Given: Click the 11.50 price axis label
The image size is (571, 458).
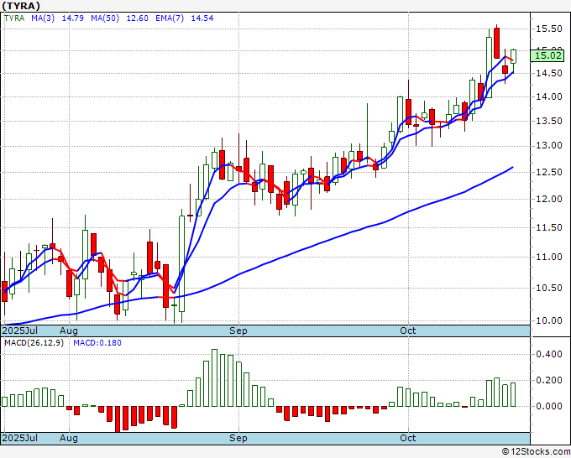Looking at the screenshot, I should click(x=549, y=227).
